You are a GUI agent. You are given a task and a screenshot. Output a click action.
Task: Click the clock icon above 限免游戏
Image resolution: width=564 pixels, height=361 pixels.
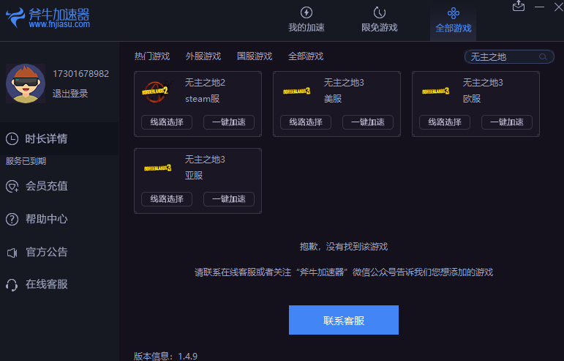(x=379, y=12)
